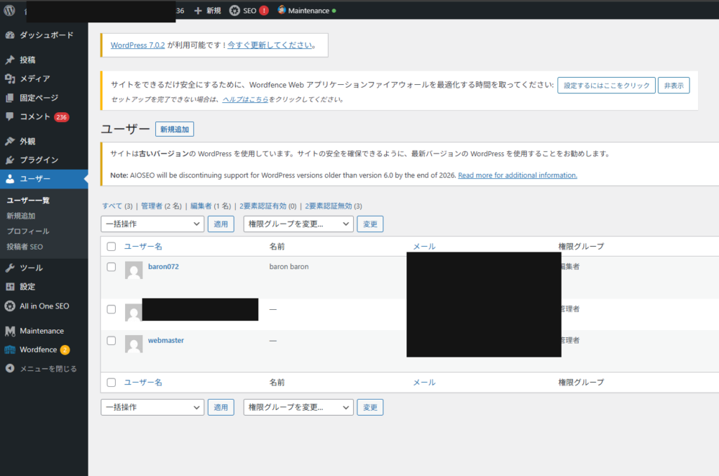The height and width of the screenshot is (476, 719).
Task: Click the Maintenance M icon in sidebar
Action: tap(10, 331)
